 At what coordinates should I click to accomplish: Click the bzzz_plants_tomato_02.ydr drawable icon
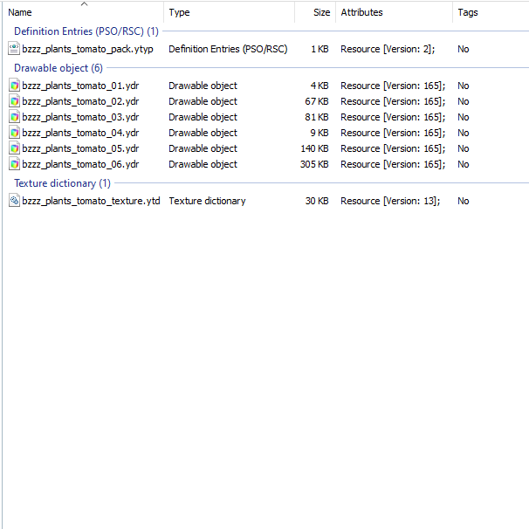(14, 101)
